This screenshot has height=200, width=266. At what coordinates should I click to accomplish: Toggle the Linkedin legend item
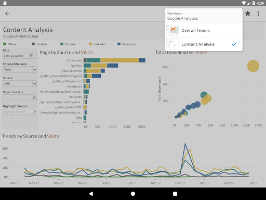[x=97, y=44]
